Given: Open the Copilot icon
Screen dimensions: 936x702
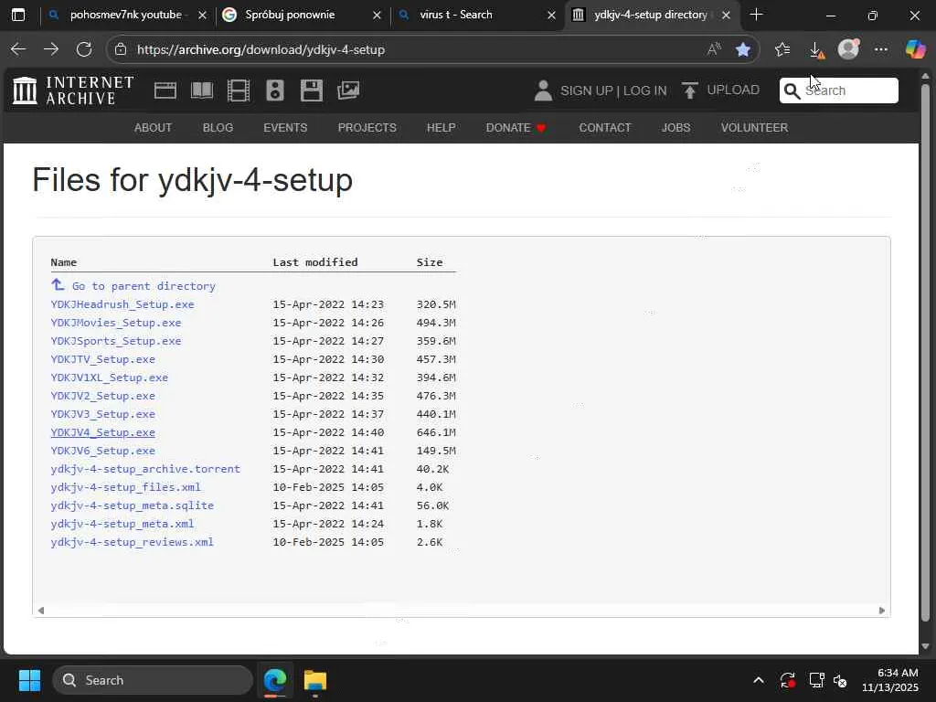Looking at the screenshot, I should 915,49.
